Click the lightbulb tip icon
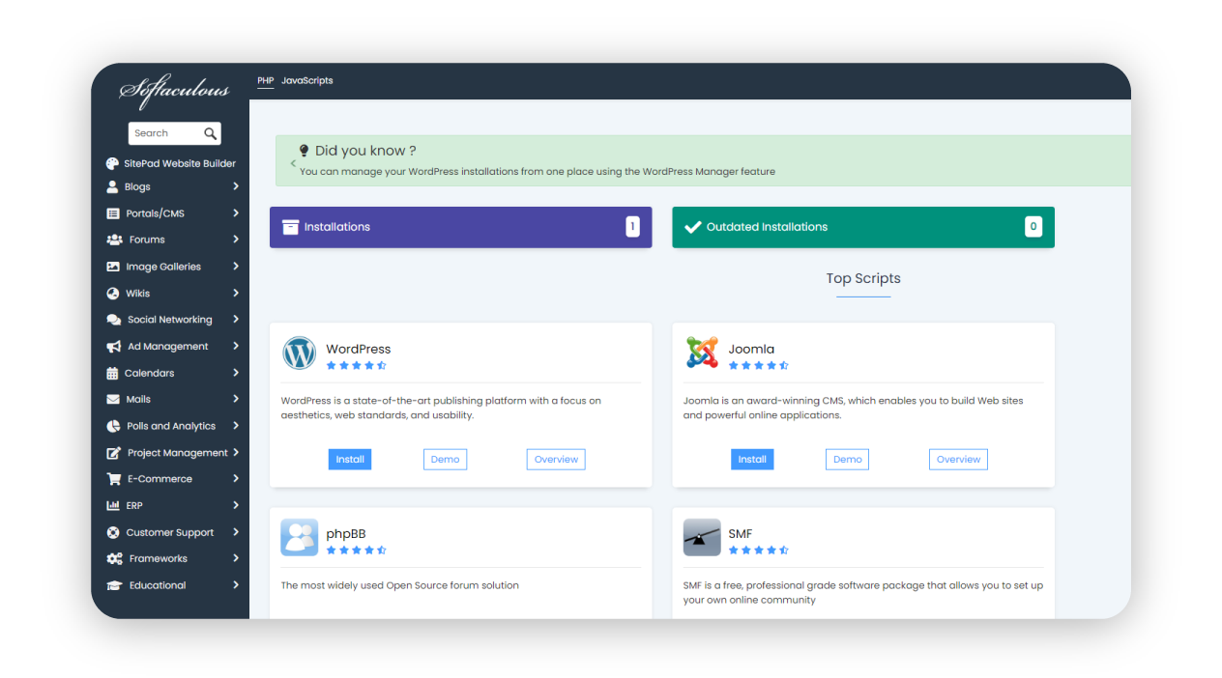This screenshot has width=1222, height=678. pos(304,151)
